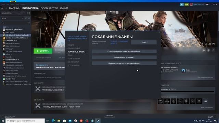Open Friends and Chat icon
Image resolution: width=219 pixels, height=123 pixels.
click(215, 117)
